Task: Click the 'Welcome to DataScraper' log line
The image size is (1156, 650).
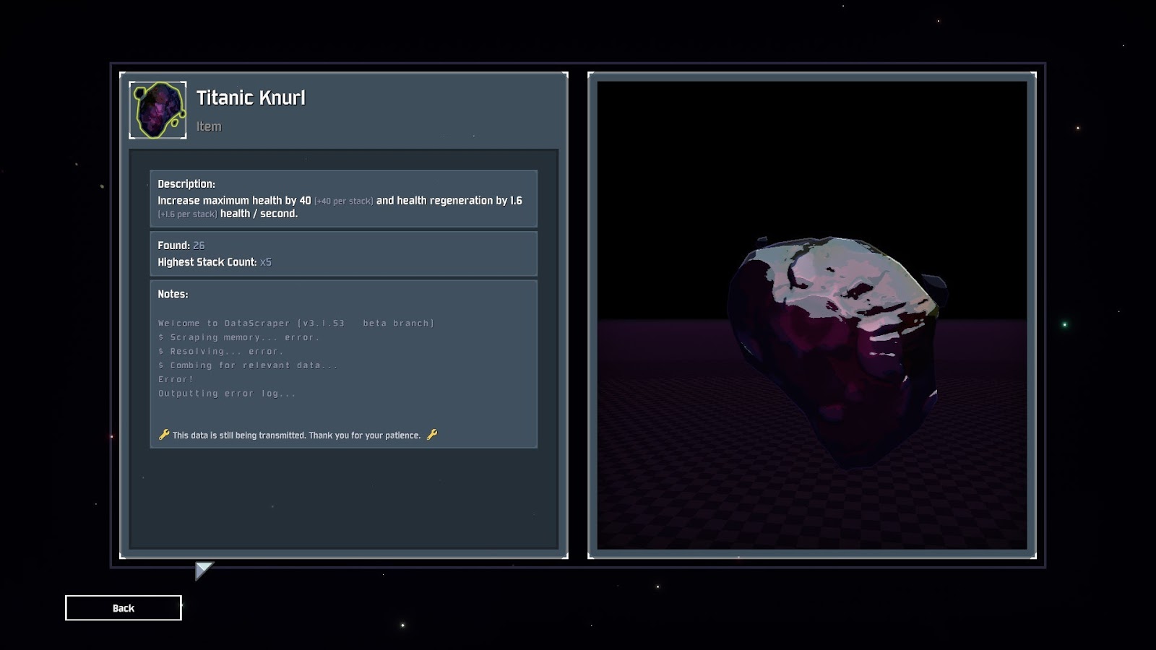Action: [x=296, y=324]
